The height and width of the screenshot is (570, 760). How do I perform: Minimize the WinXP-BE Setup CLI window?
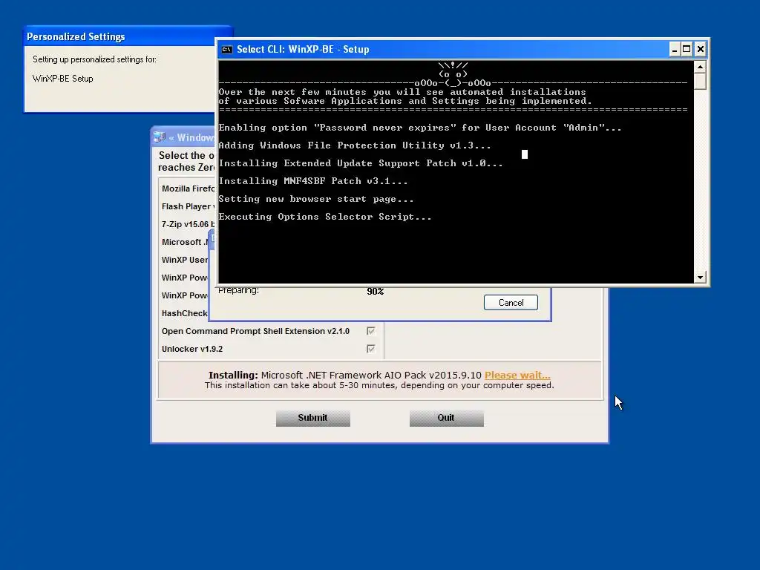point(674,49)
